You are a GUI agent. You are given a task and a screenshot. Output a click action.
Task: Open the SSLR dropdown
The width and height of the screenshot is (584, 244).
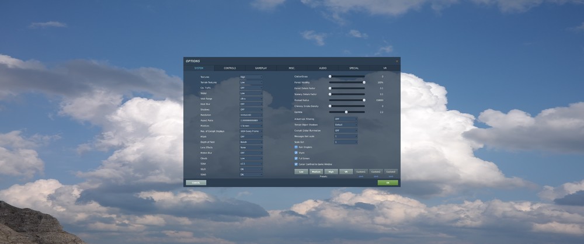(251, 169)
